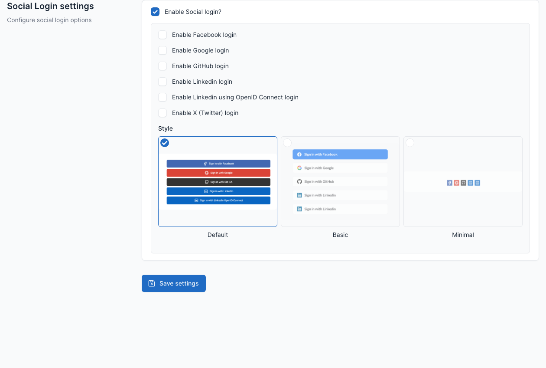Click the Social Login settings heading
This screenshot has width=546, height=368.
point(50,7)
